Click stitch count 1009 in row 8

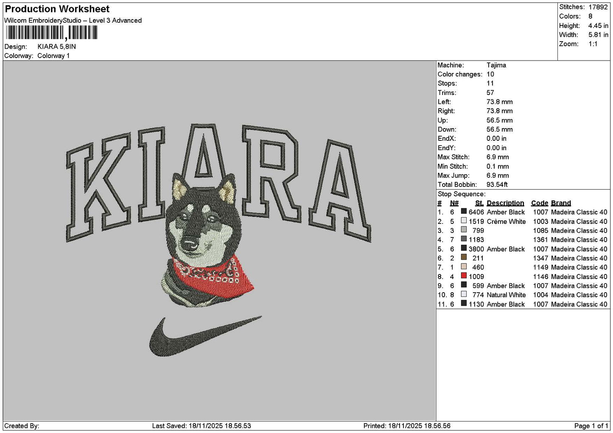[x=476, y=277]
